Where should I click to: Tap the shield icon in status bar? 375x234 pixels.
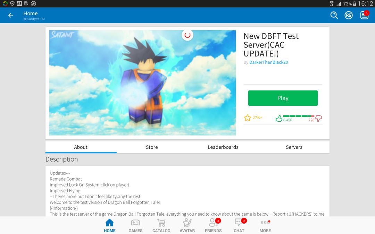12,3
